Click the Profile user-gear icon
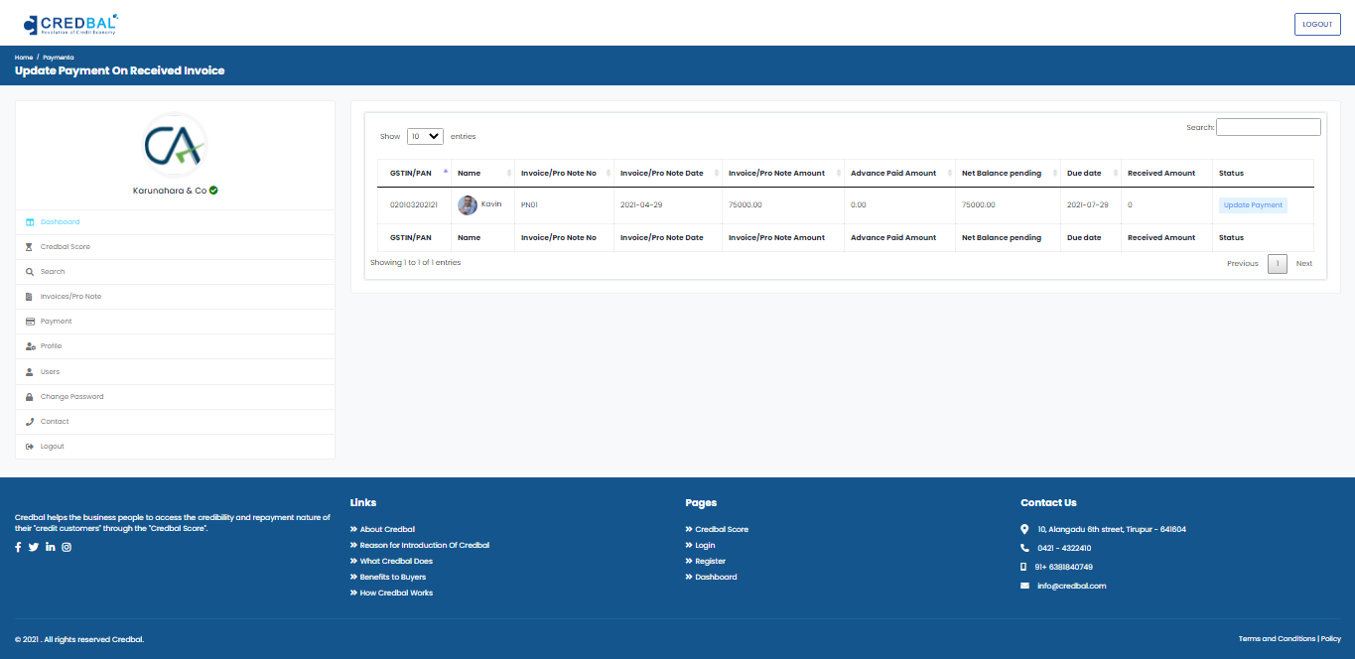 30,346
